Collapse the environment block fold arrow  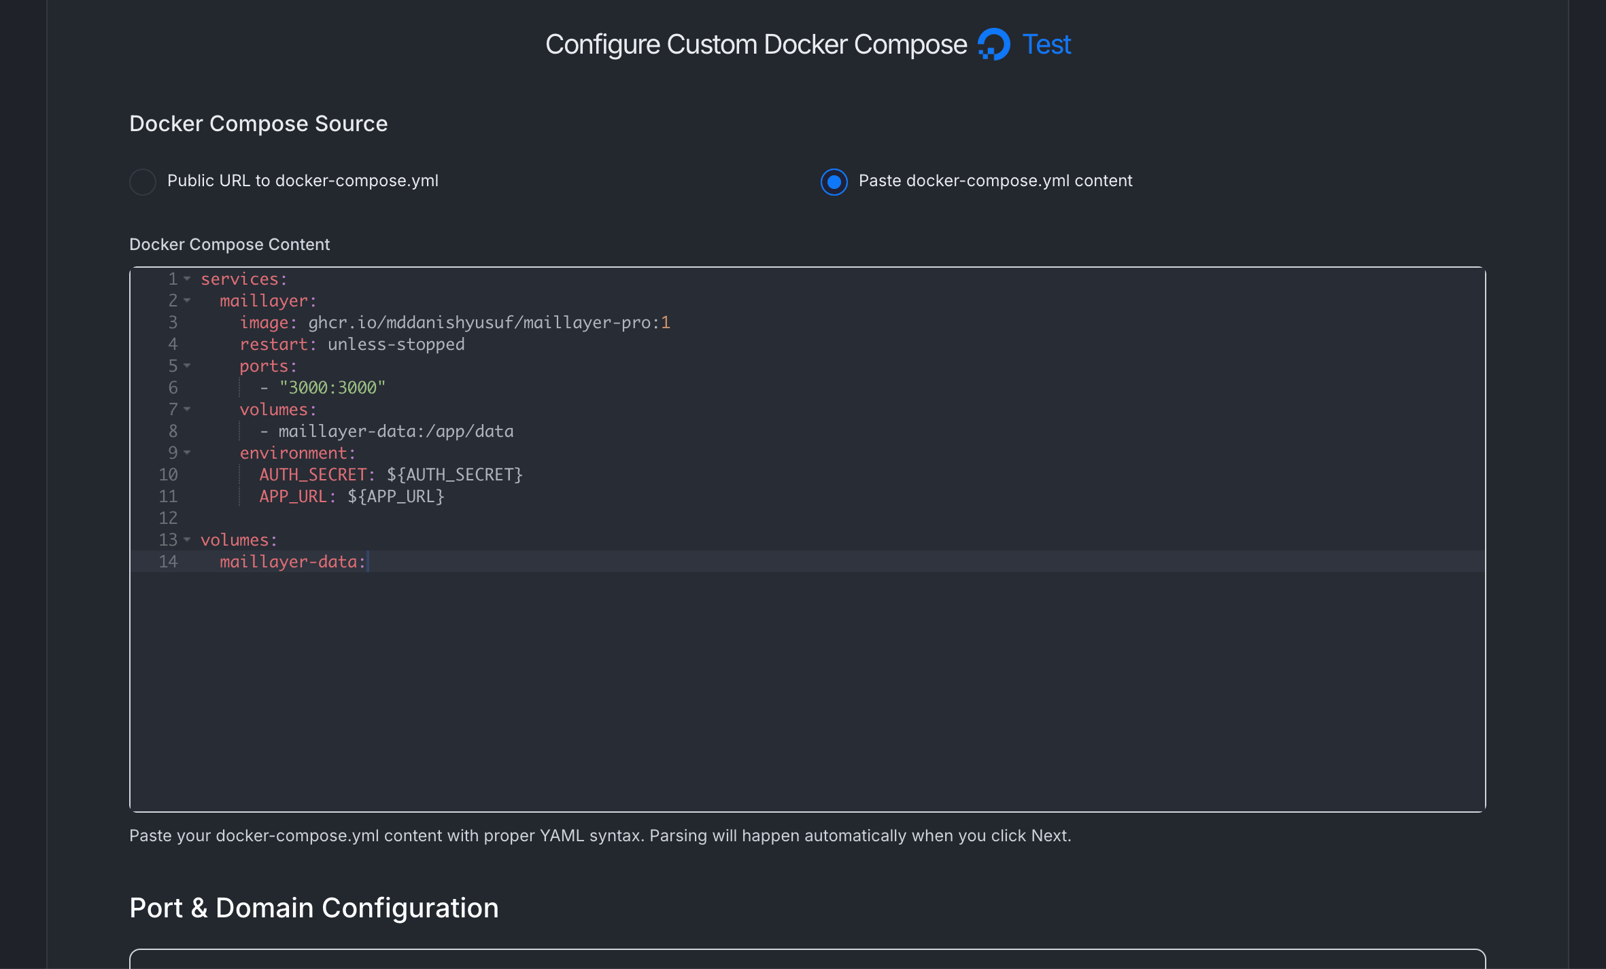(187, 453)
